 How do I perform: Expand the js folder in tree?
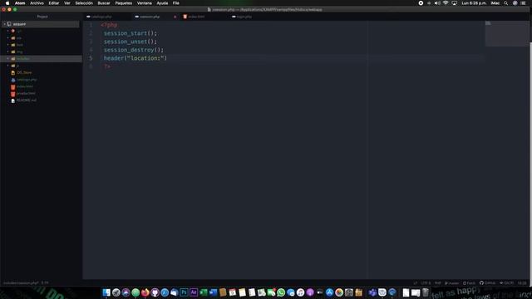(x=8, y=66)
